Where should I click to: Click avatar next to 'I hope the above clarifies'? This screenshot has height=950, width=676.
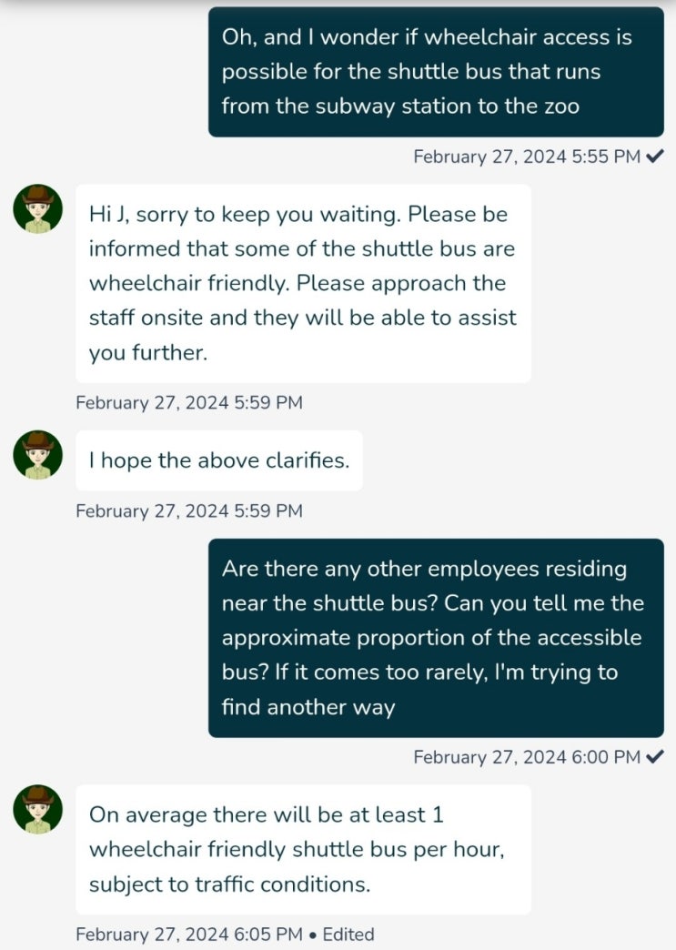pyautogui.click(x=37, y=455)
